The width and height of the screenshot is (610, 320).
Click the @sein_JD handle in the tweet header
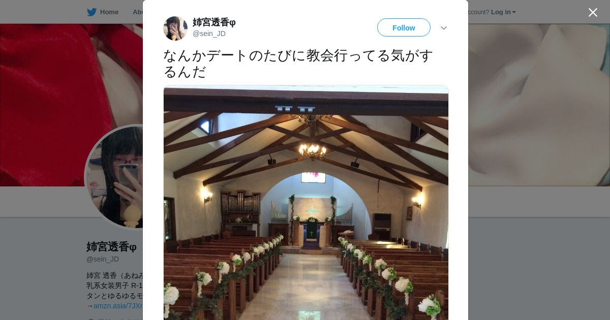(209, 34)
